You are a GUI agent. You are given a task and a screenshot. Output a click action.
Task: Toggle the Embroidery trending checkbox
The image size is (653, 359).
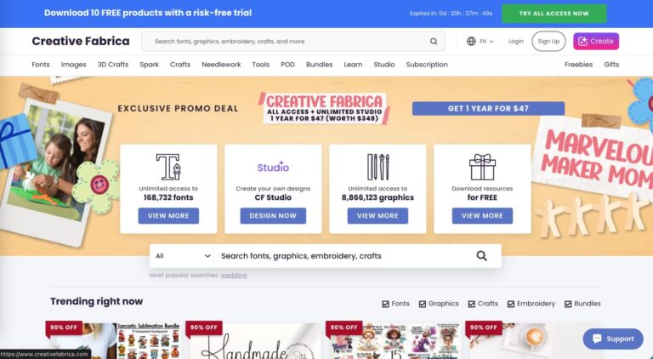[510, 304]
